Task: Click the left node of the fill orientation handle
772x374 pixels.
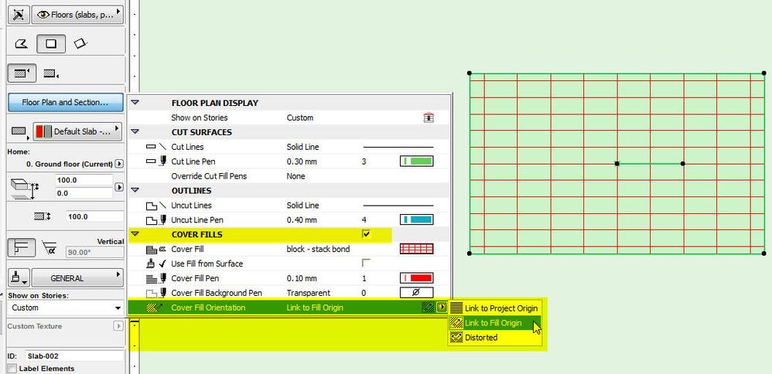Action: point(617,163)
